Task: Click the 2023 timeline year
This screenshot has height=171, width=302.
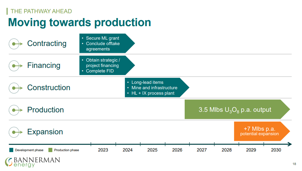Action: (x=103, y=150)
